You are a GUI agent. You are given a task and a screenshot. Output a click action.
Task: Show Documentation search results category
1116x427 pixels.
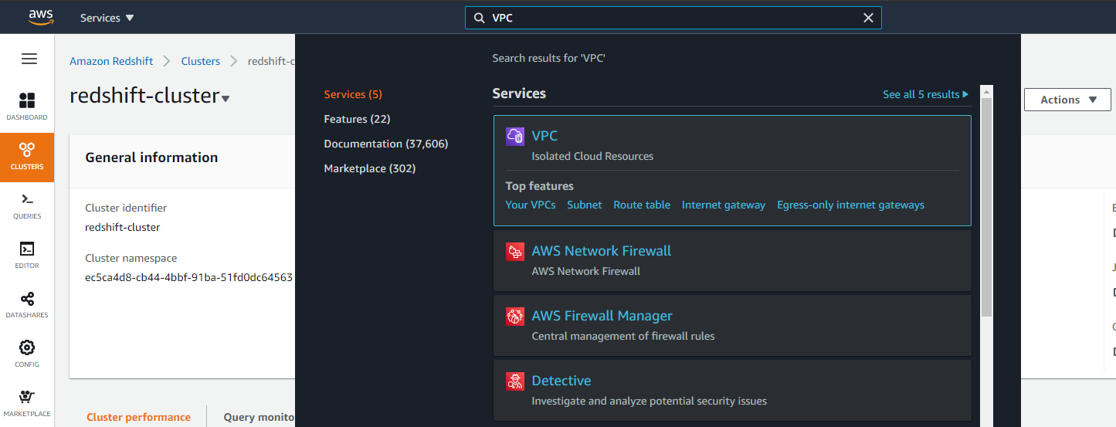[x=385, y=144]
